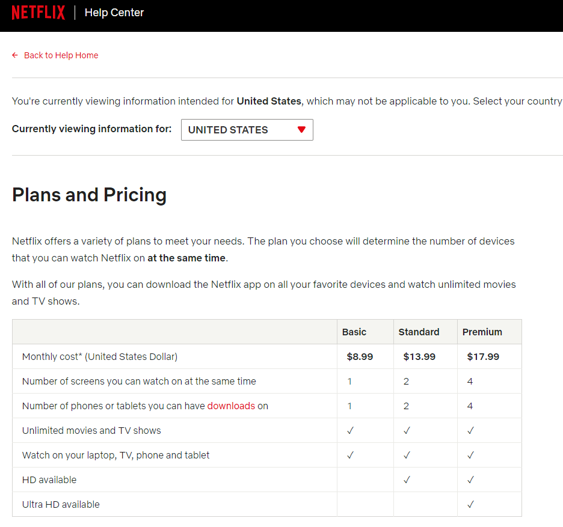Select the Standard column header

419,332
